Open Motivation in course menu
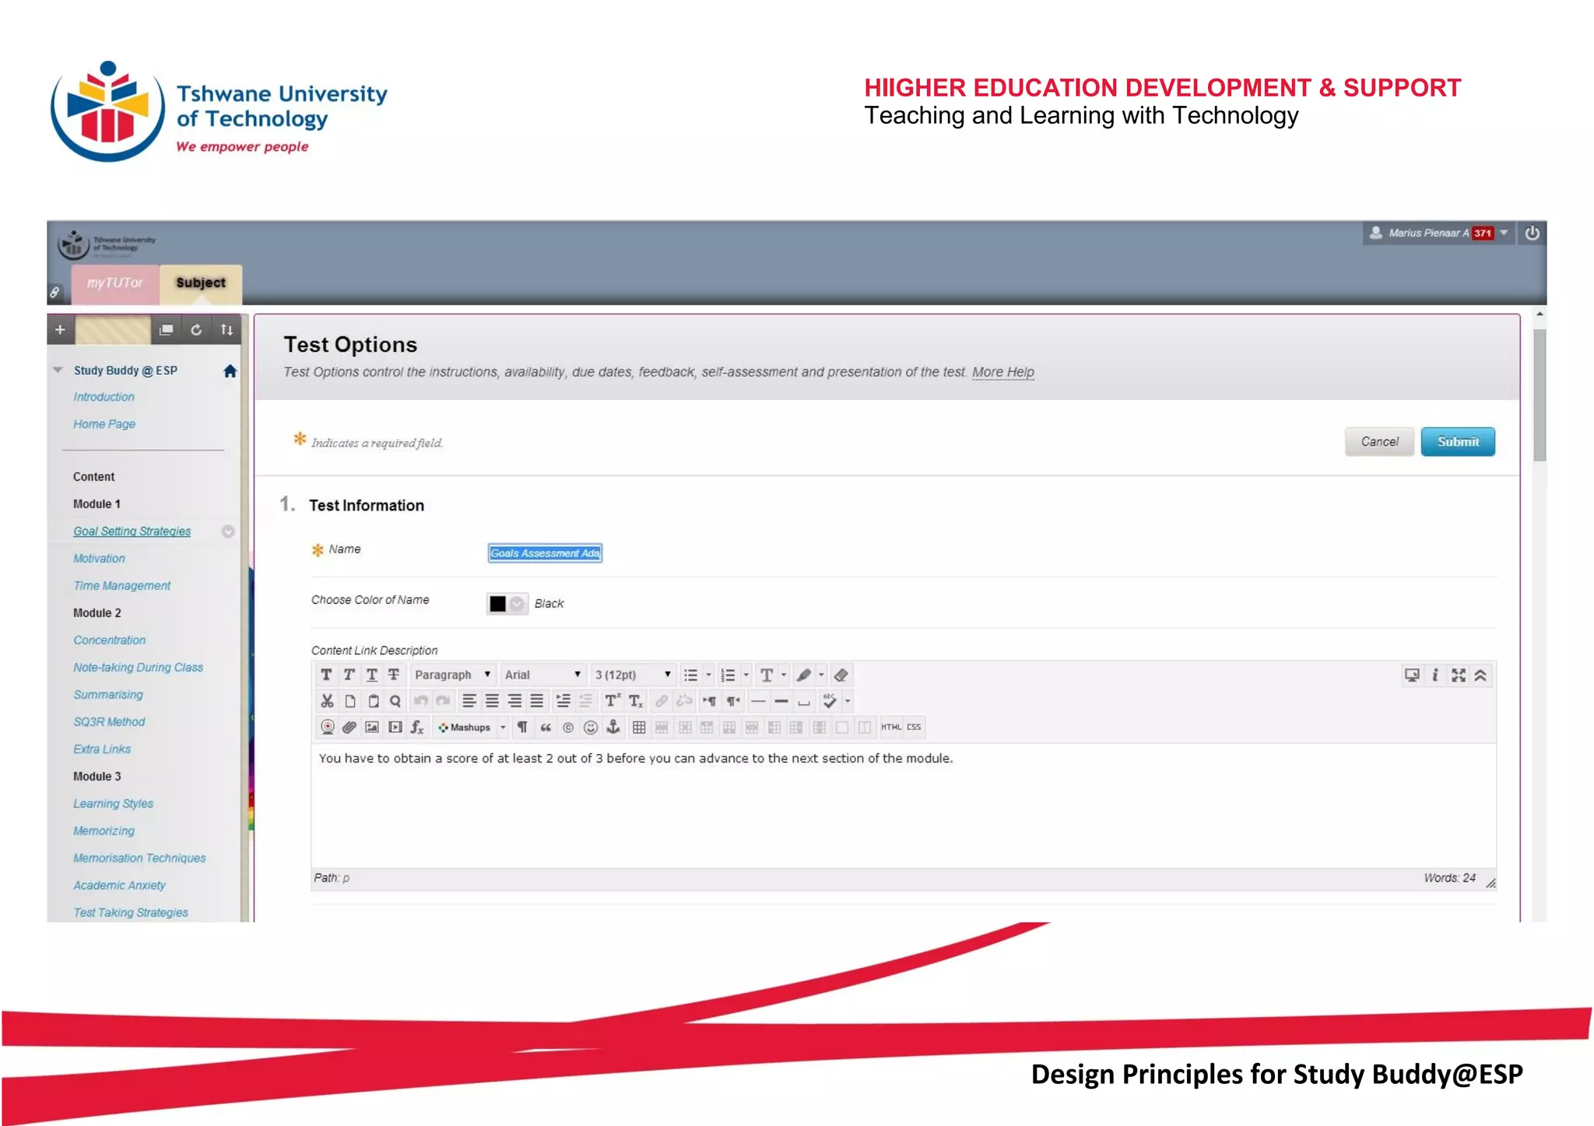Screen dimensions: 1594x1126 coord(99,559)
